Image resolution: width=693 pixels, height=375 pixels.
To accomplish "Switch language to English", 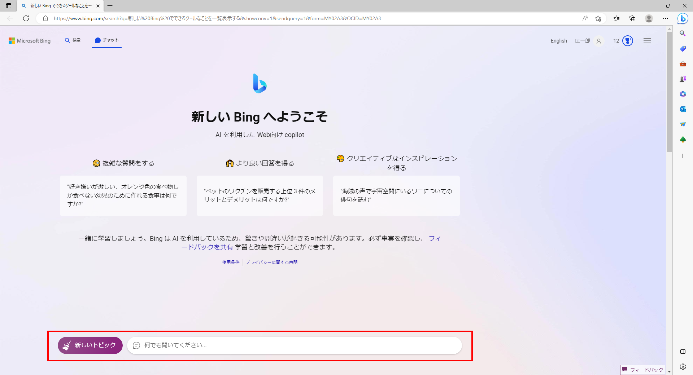I will pyautogui.click(x=559, y=41).
